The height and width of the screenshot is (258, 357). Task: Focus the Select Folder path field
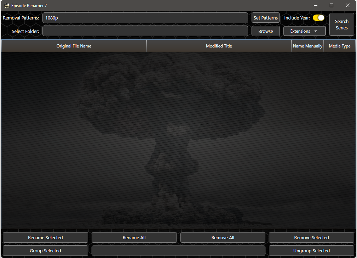coord(145,31)
